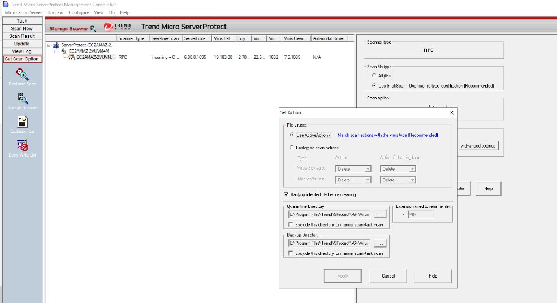Open the Storage Scanner sidebar icon

(x=23, y=98)
